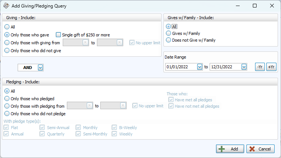The width and height of the screenshot is (281, 158).
Task: Select 'Gives w/ Family' radio option
Action: [168, 33]
